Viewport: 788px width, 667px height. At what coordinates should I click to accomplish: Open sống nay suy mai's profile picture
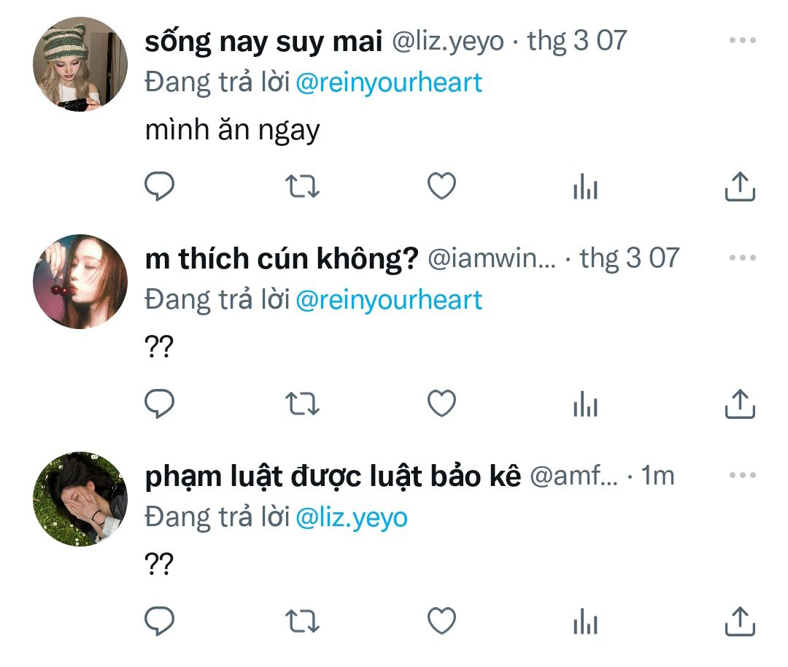(x=80, y=64)
